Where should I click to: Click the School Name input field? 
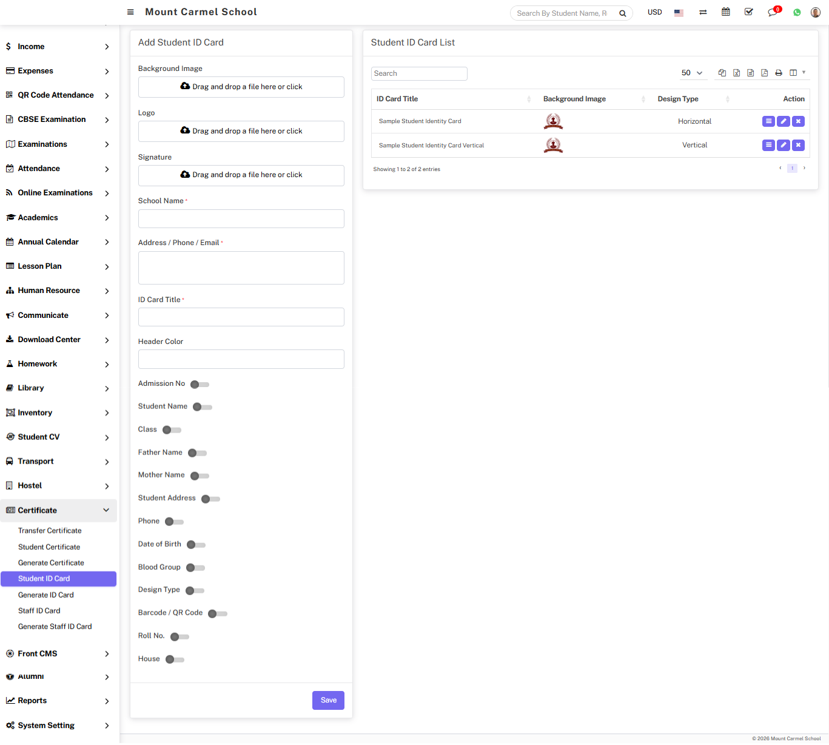pos(241,219)
